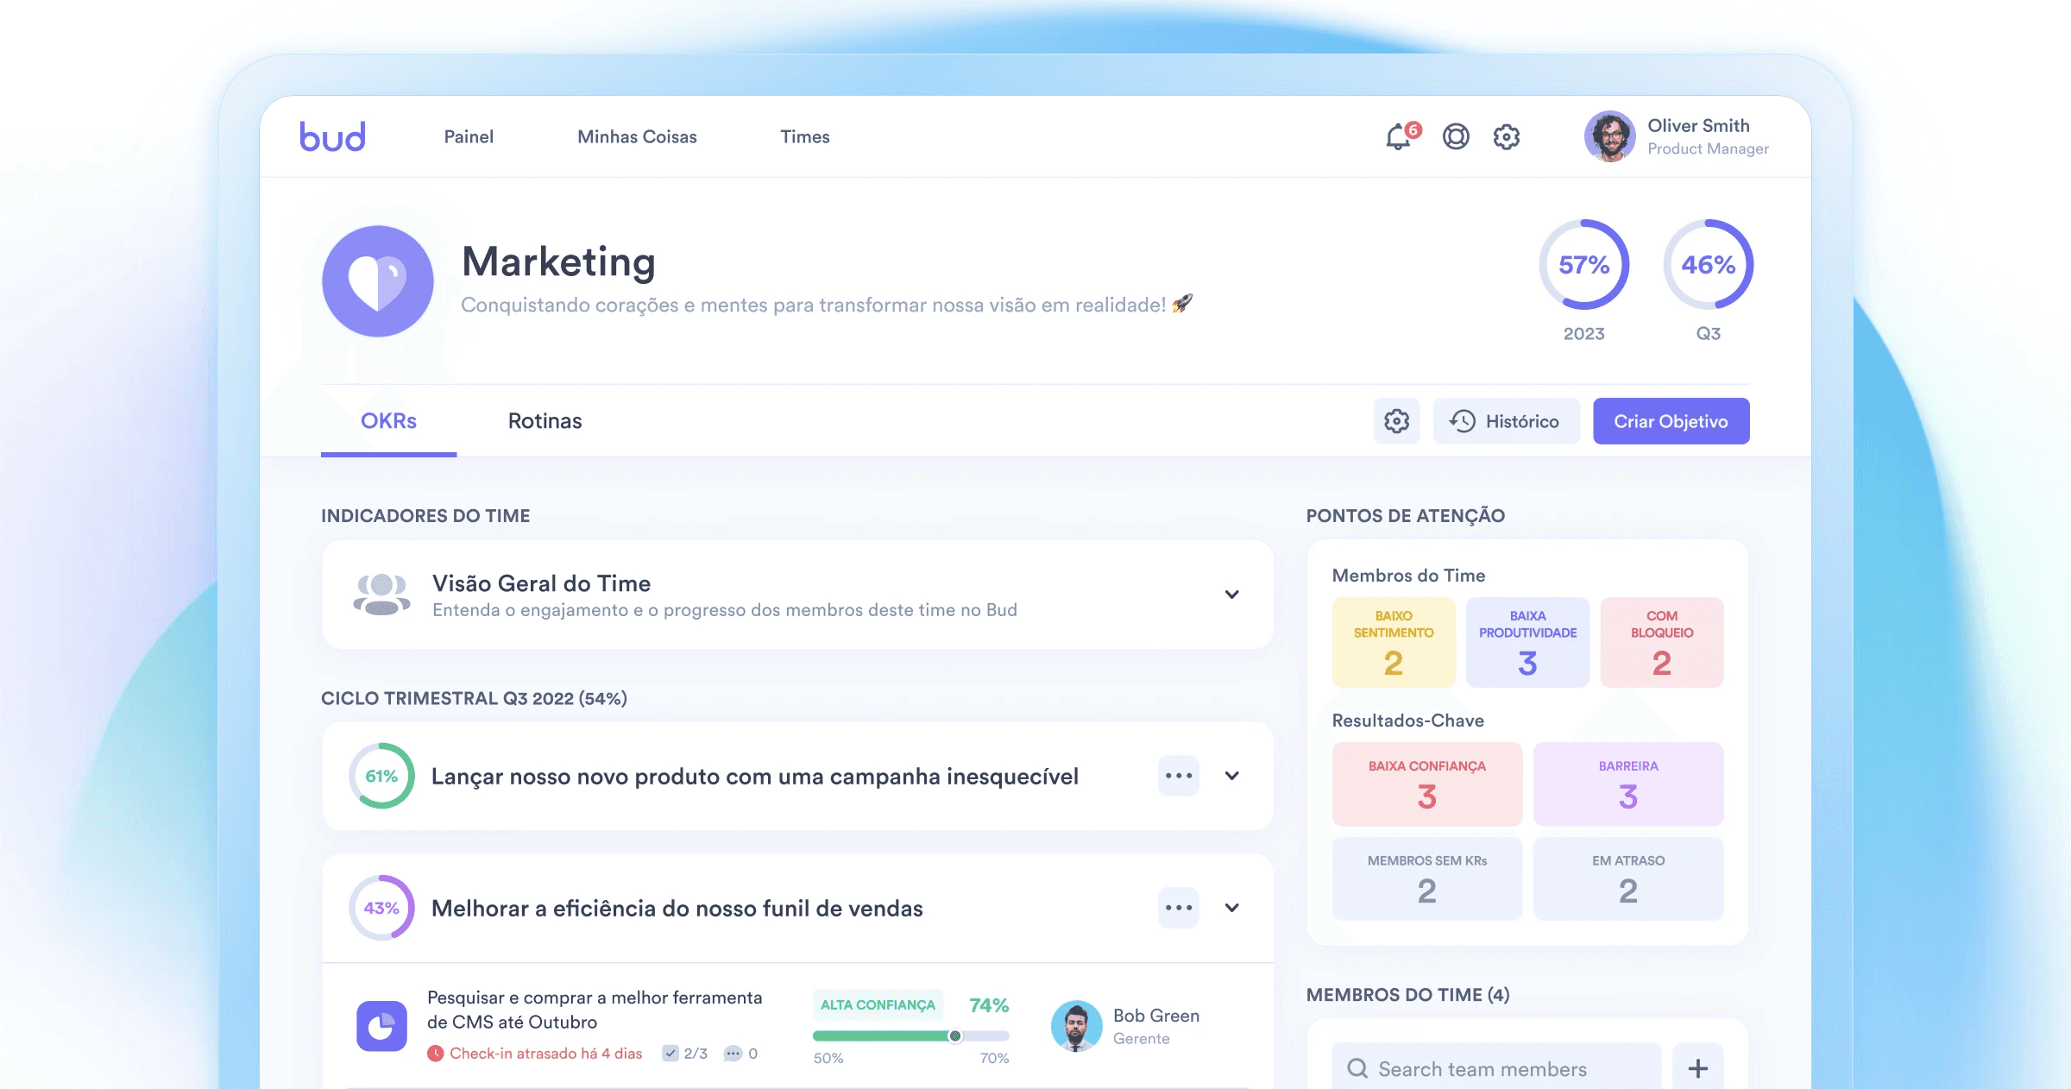
Task: Open the Visão Geral do Time team icon
Action: tap(381, 594)
